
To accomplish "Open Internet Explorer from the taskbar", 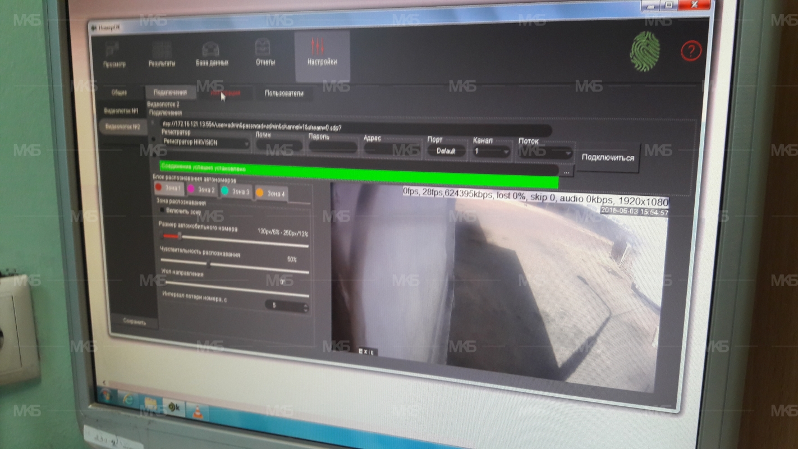I will click(127, 400).
